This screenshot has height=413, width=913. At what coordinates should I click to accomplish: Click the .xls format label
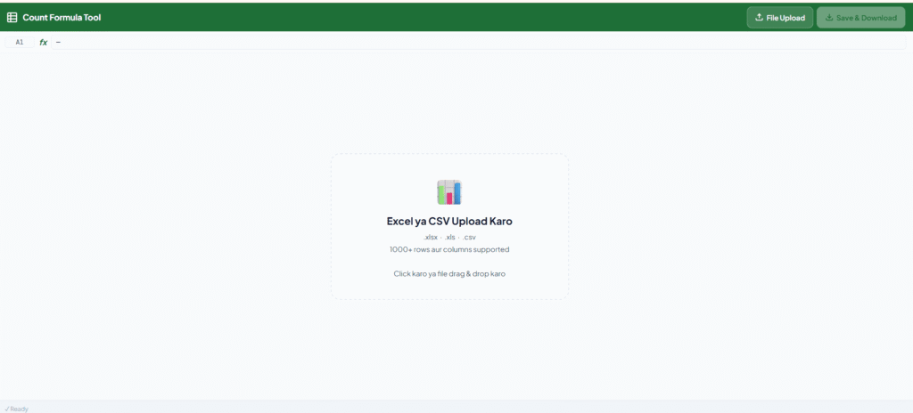click(x=449, y=238)
